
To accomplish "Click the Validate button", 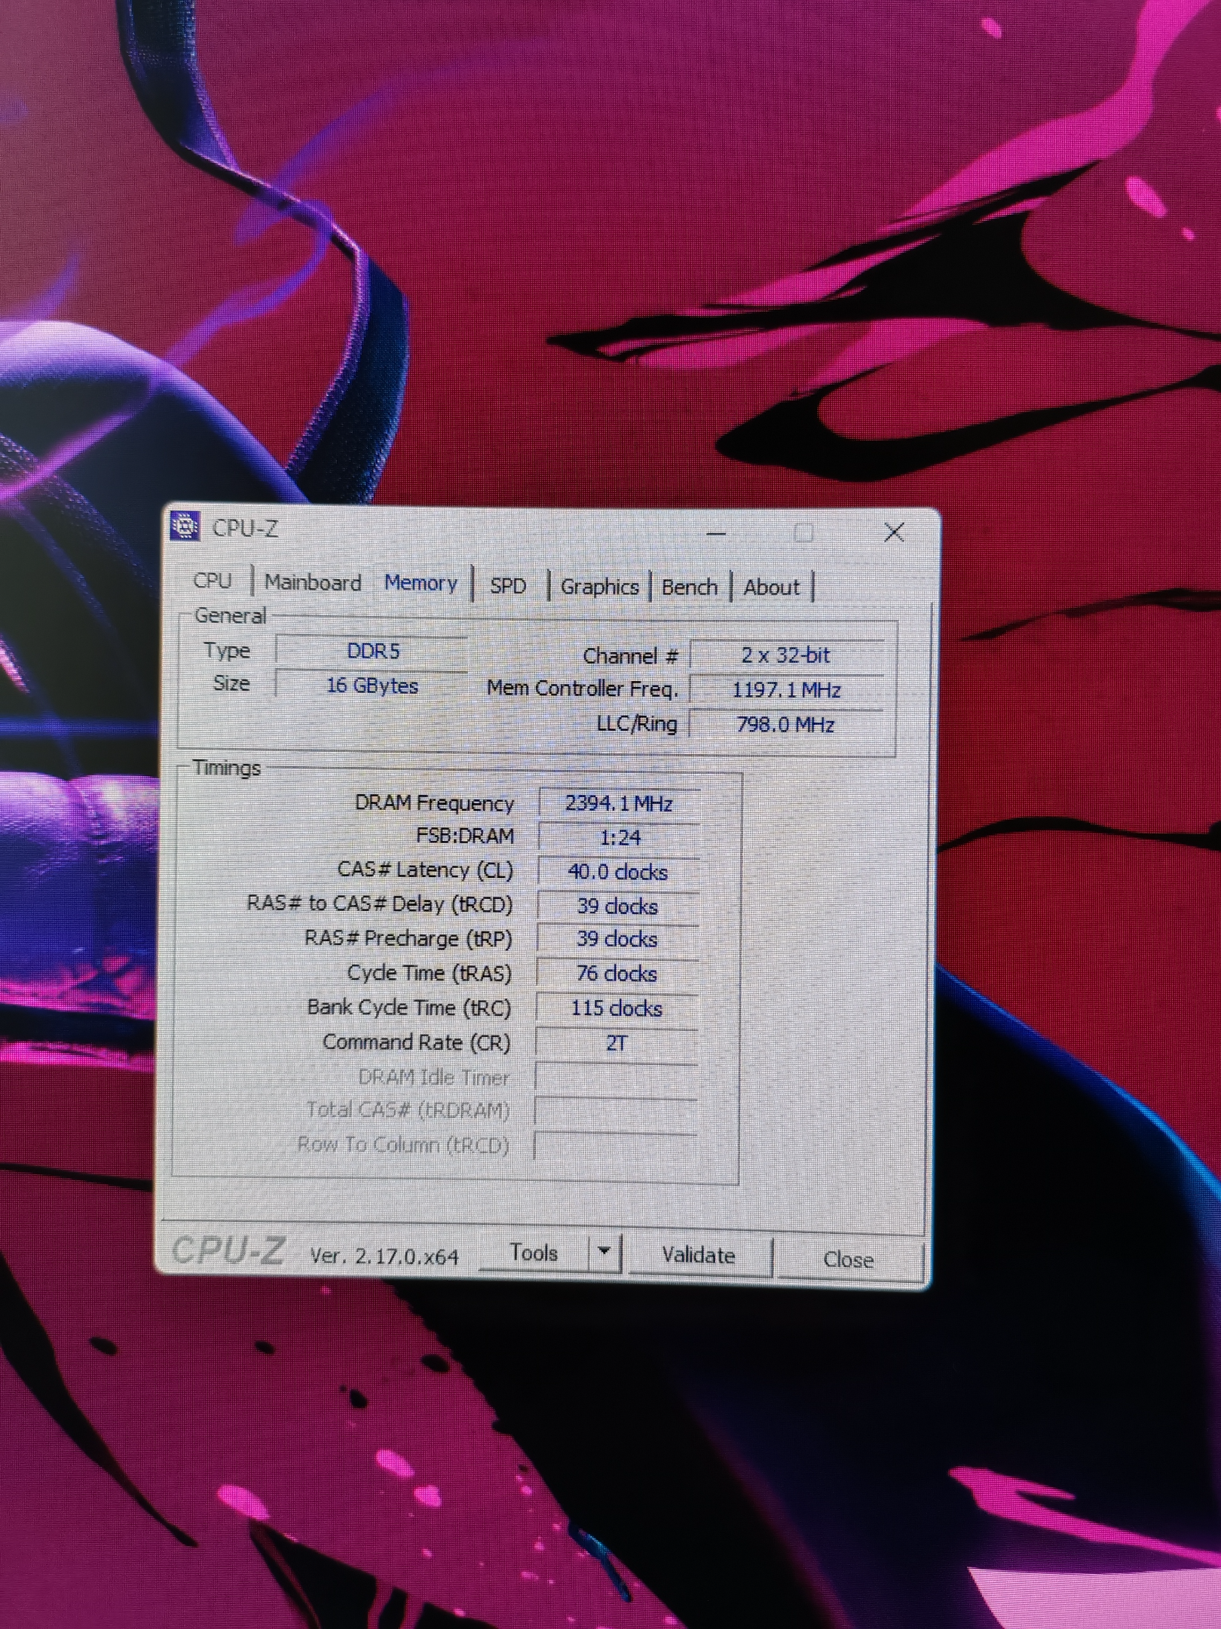I will 699,1256.
